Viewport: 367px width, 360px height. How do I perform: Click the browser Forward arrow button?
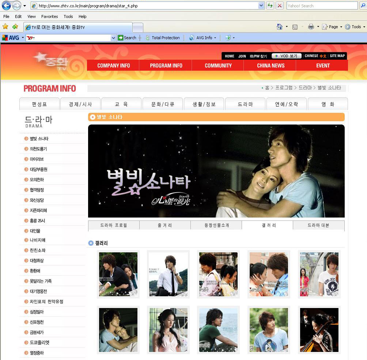tap(16, 5)
